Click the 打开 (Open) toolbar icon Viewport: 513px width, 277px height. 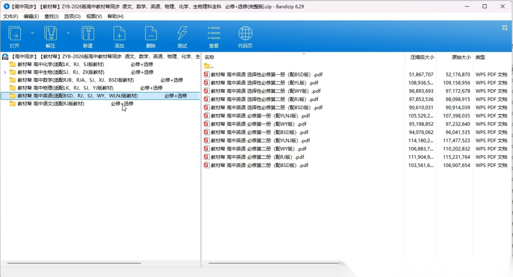[15, 34]
